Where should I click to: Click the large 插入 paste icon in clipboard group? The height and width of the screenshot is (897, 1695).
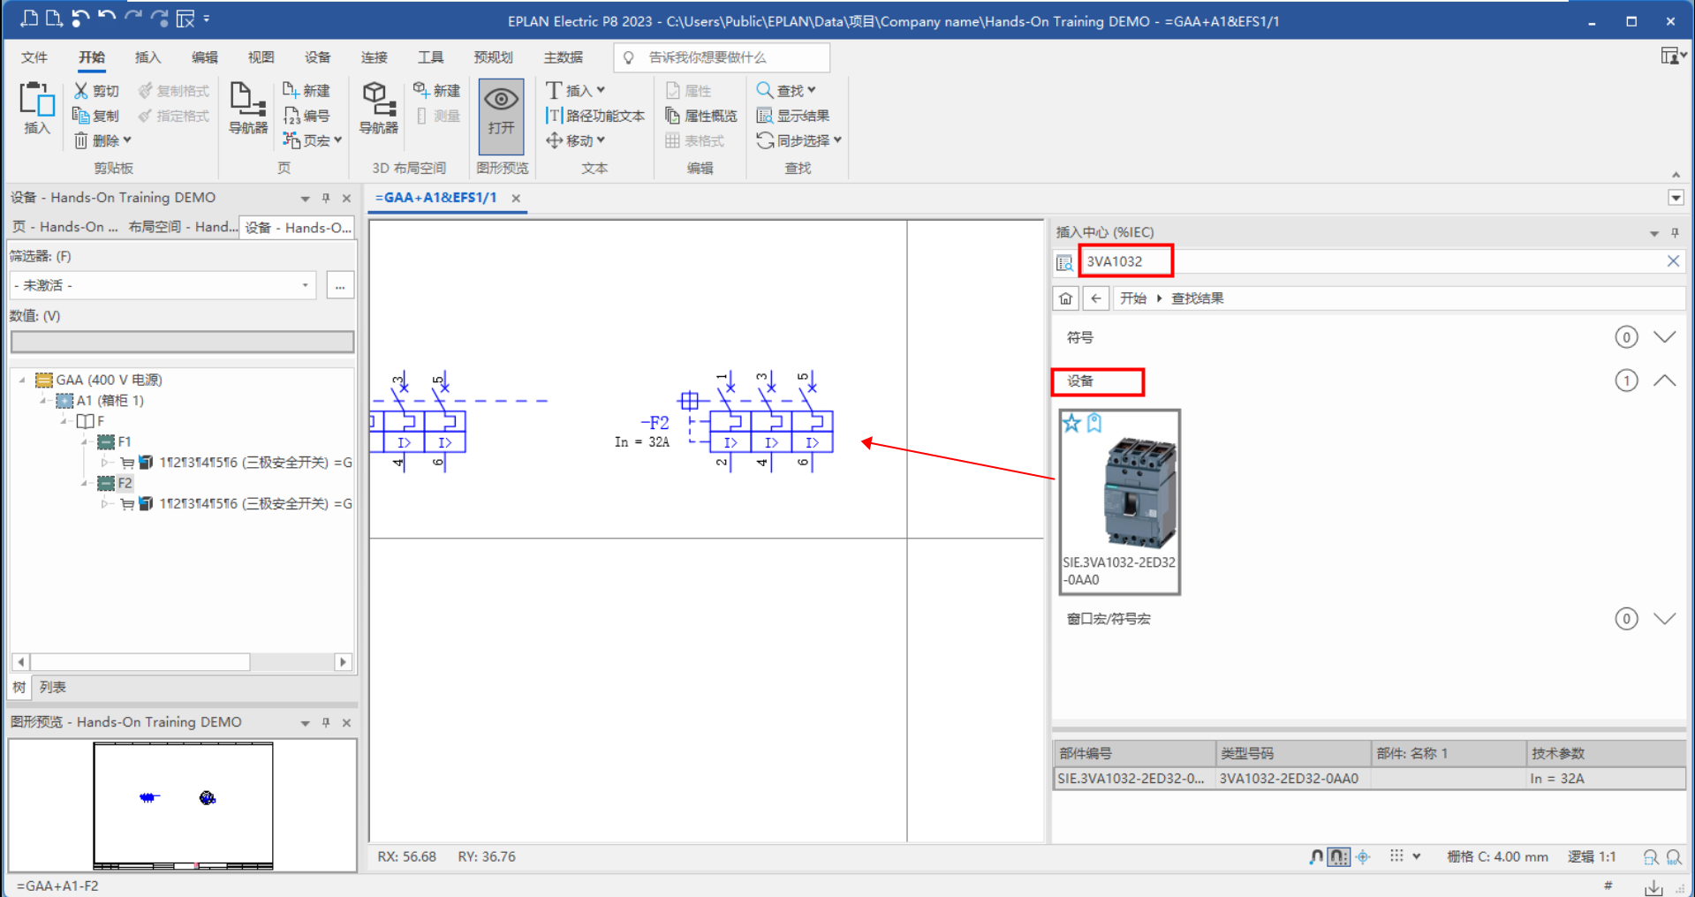[37, 109]
